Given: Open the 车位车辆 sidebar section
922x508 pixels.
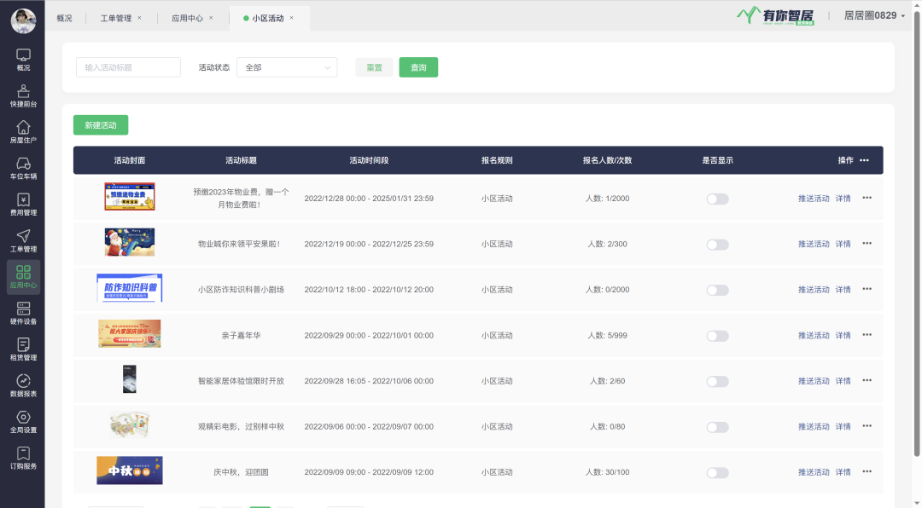Looking at the screenshot, I should pyautogui.click(x=23, y=168).
